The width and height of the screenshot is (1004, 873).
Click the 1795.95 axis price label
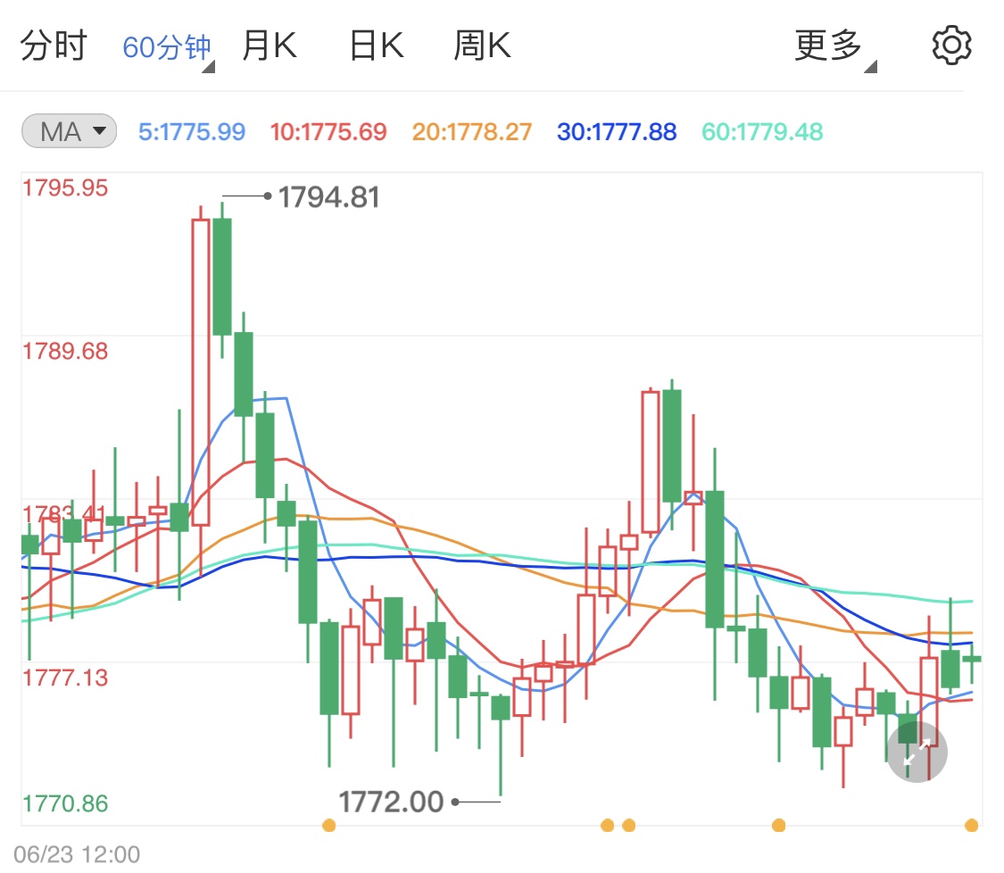65,188
